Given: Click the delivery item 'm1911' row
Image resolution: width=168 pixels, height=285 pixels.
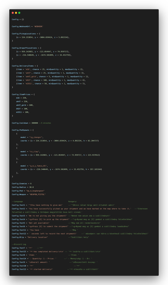Looking at the screenshot, I should pyautogui.click(x=51, y=84).
